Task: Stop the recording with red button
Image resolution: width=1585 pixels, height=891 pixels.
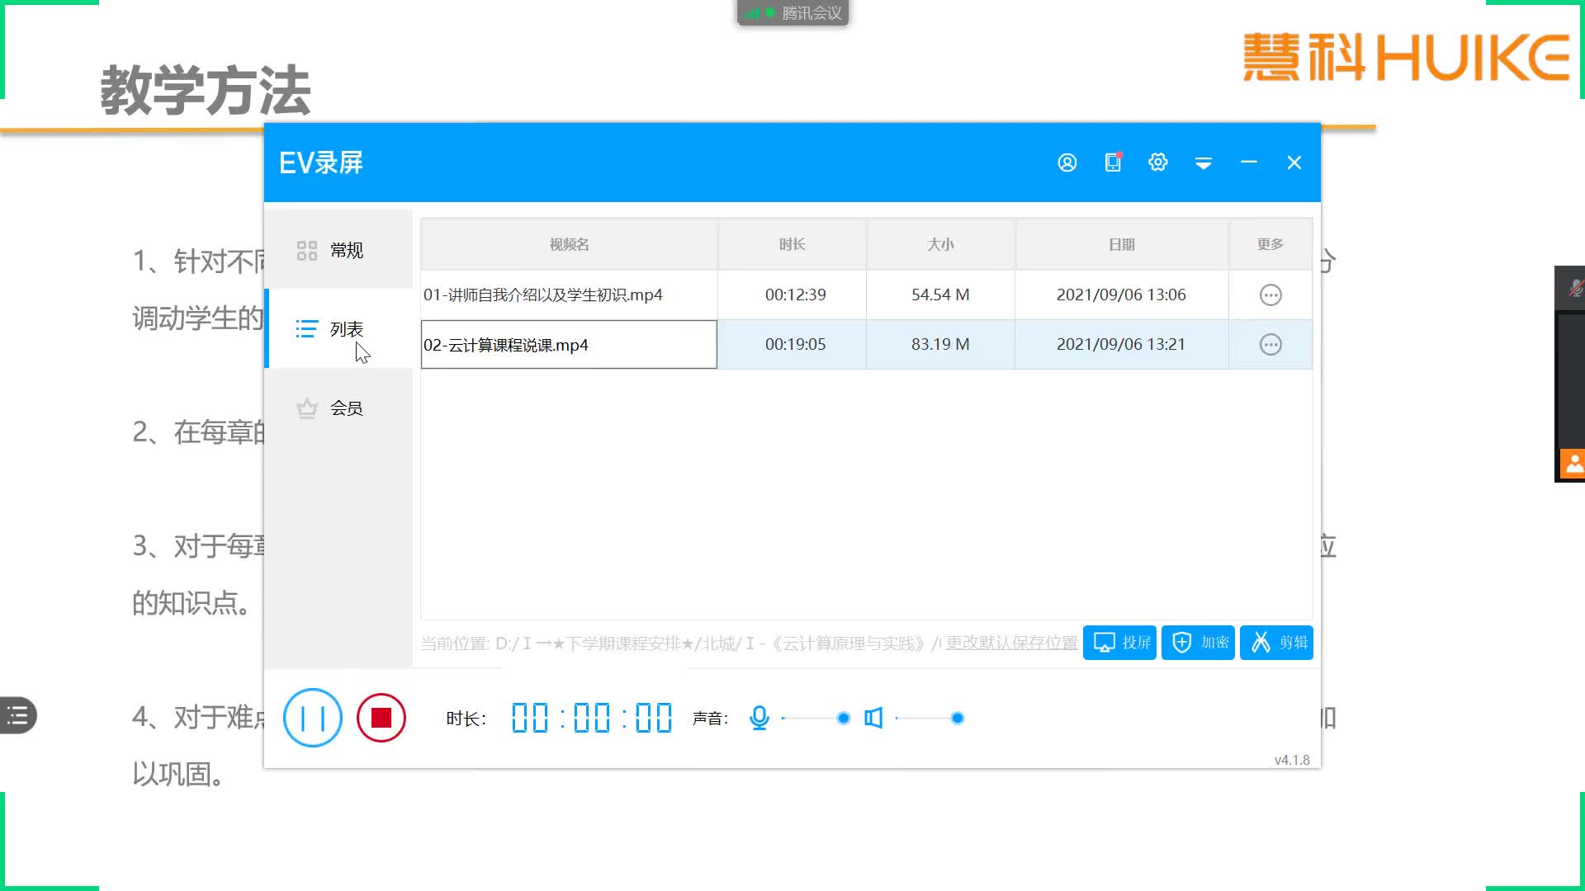Action: (381, 718)
